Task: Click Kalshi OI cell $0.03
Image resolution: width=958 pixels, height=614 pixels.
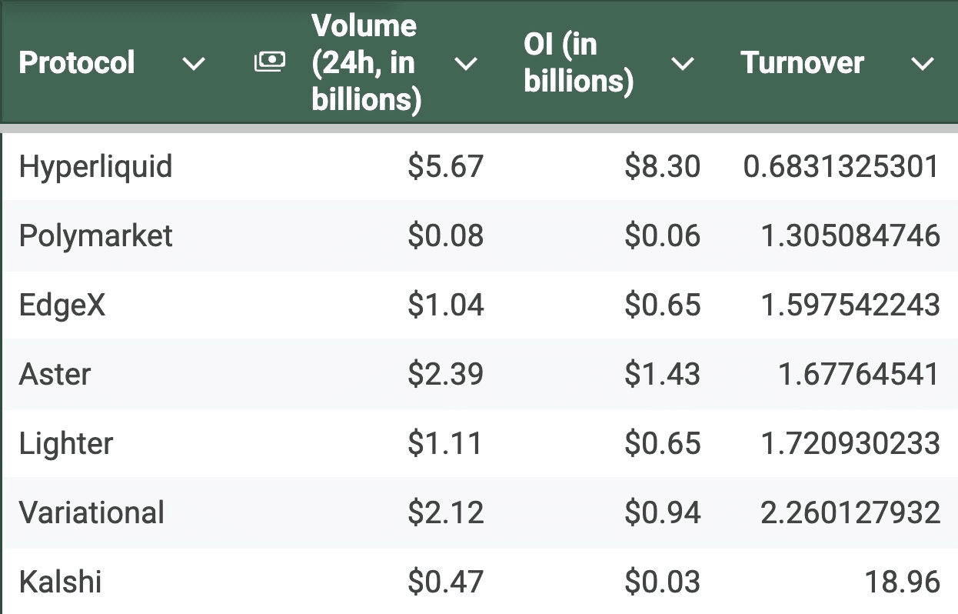Action: click(x=663, y=582)
